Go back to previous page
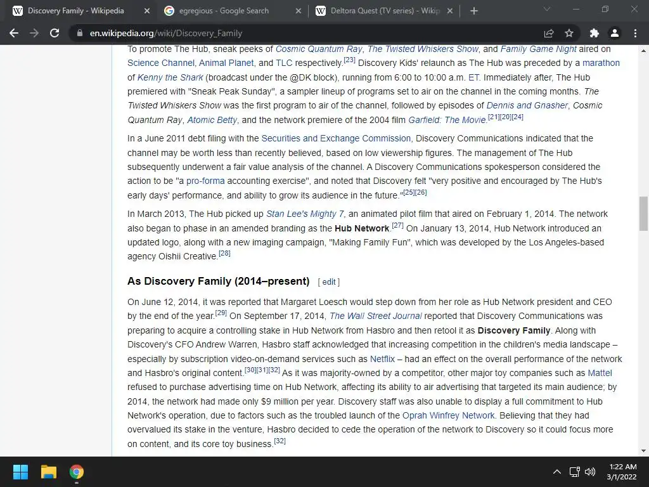Viewport: 649px width, 487px height. [x=14, y=33]
